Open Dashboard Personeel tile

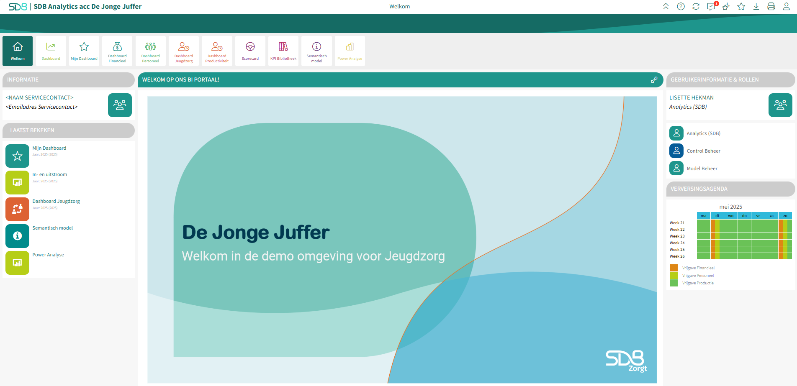150,51
